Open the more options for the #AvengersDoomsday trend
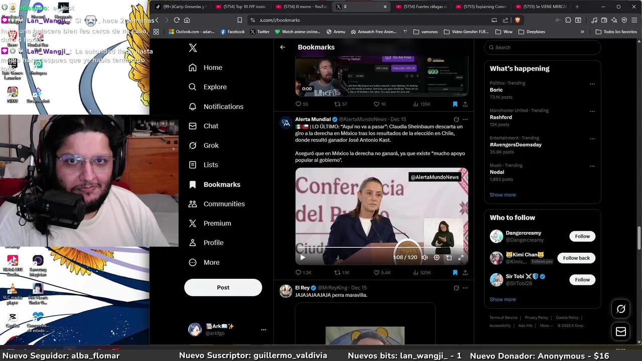 coord(592,139)
